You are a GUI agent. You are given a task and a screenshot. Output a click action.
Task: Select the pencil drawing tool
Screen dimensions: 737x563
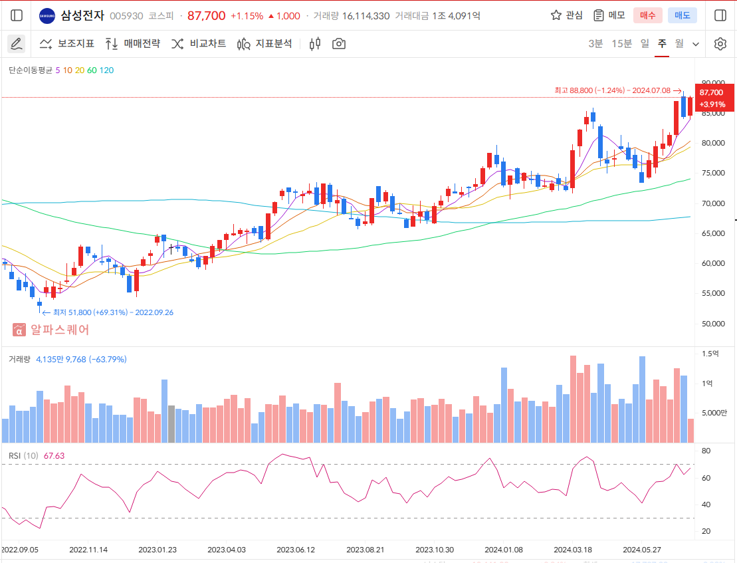[x=17, y=44]
